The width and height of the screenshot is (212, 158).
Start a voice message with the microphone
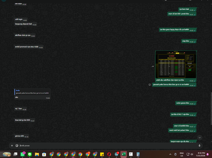click(199, 146)
